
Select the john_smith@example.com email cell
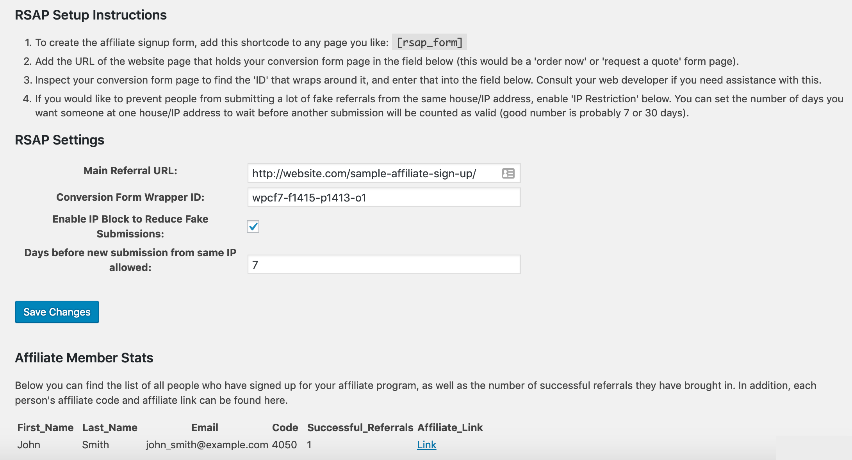[207, 445]
